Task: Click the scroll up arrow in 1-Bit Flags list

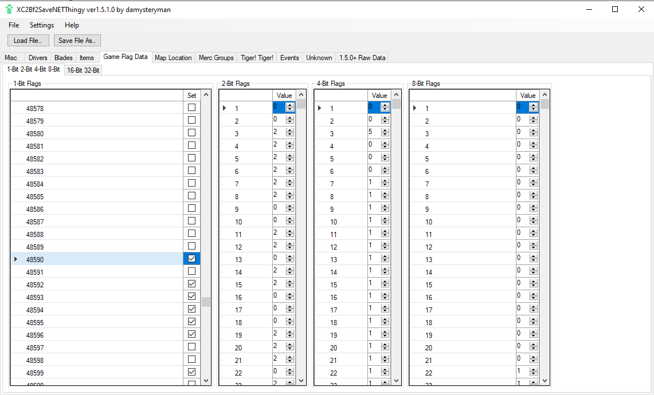Action: tap(206, 95)
